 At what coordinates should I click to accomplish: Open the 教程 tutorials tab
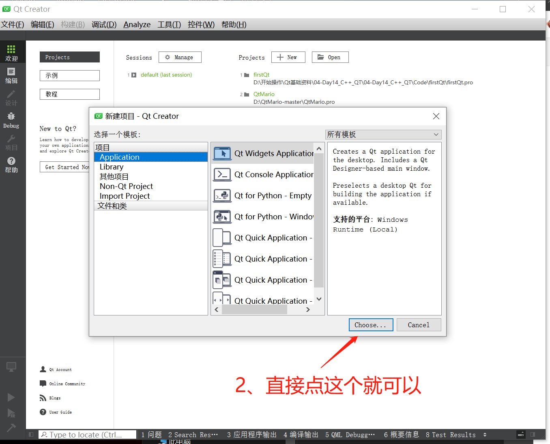(x=70, y=94)
